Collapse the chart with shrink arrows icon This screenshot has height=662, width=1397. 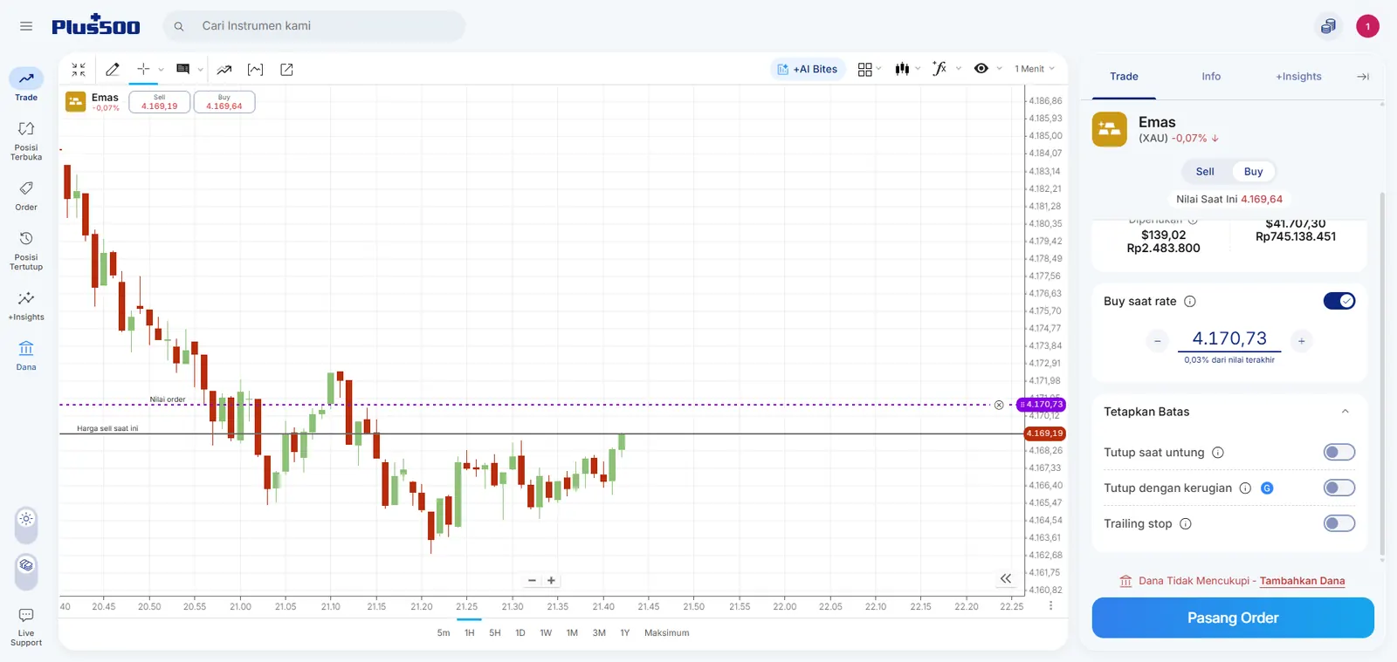point(79,69)
